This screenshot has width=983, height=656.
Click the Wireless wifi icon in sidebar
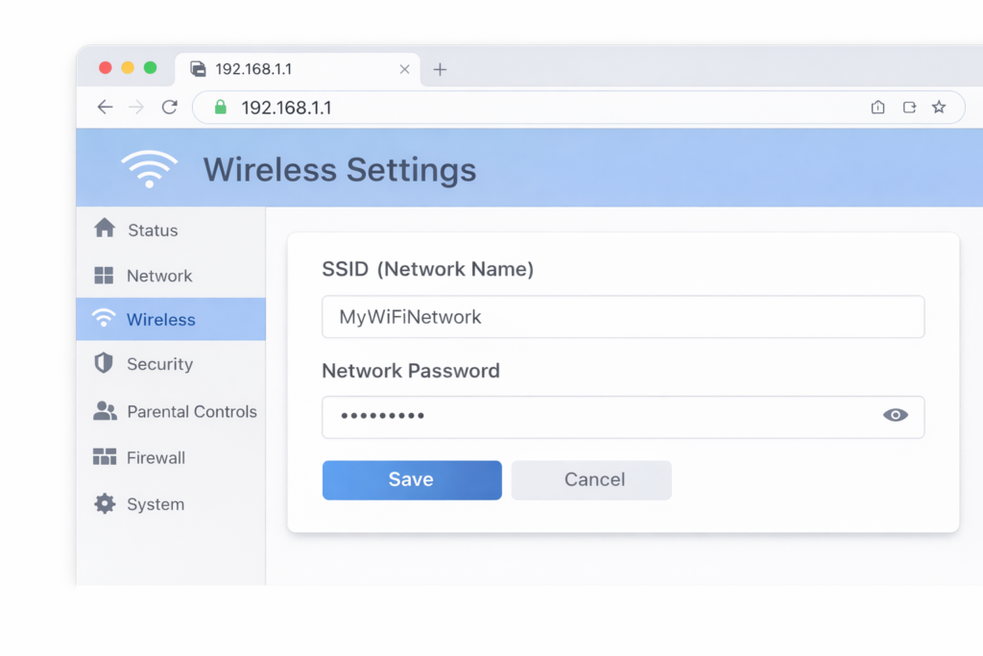104,318
